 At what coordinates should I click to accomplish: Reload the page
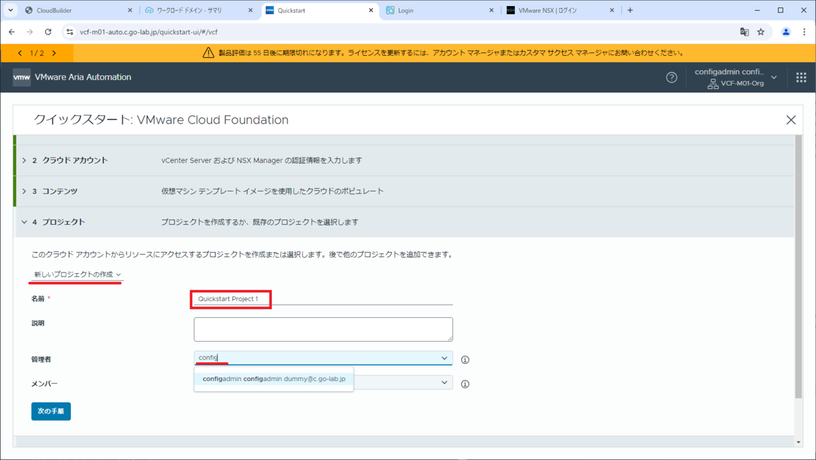point(48,32)
